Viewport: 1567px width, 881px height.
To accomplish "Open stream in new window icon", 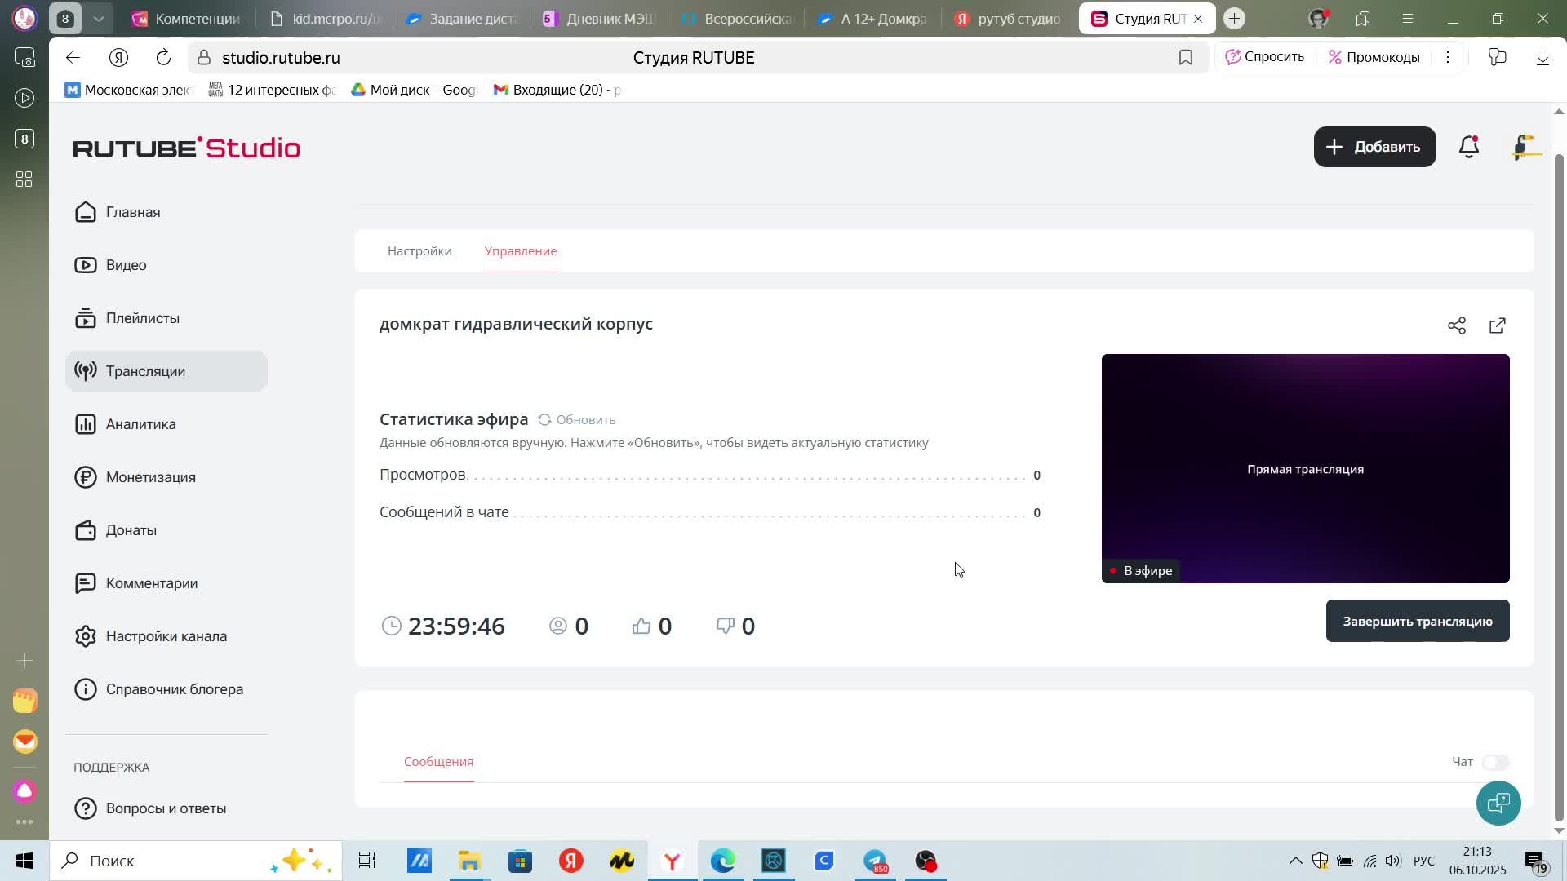I will [1498, 325].
